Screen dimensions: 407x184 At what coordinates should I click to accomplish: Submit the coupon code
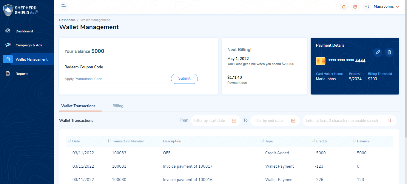184,78
